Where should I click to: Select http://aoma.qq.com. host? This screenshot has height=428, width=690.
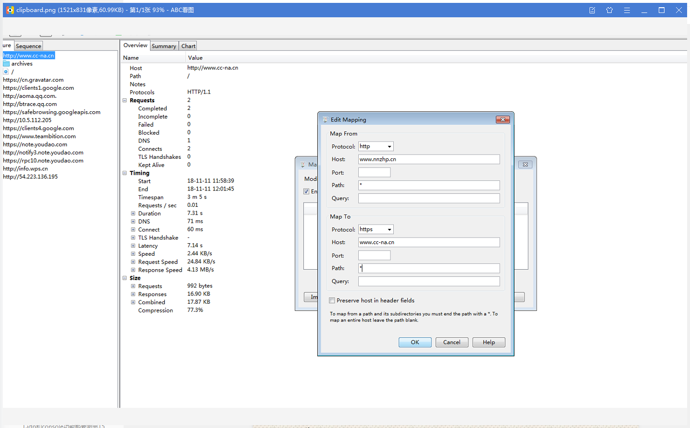[30, 96]
